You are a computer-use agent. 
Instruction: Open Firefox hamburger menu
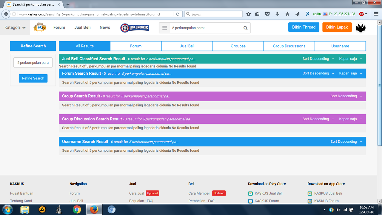376,14
